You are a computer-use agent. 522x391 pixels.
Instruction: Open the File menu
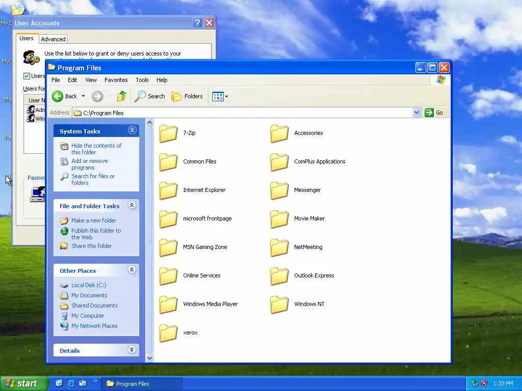56,80
